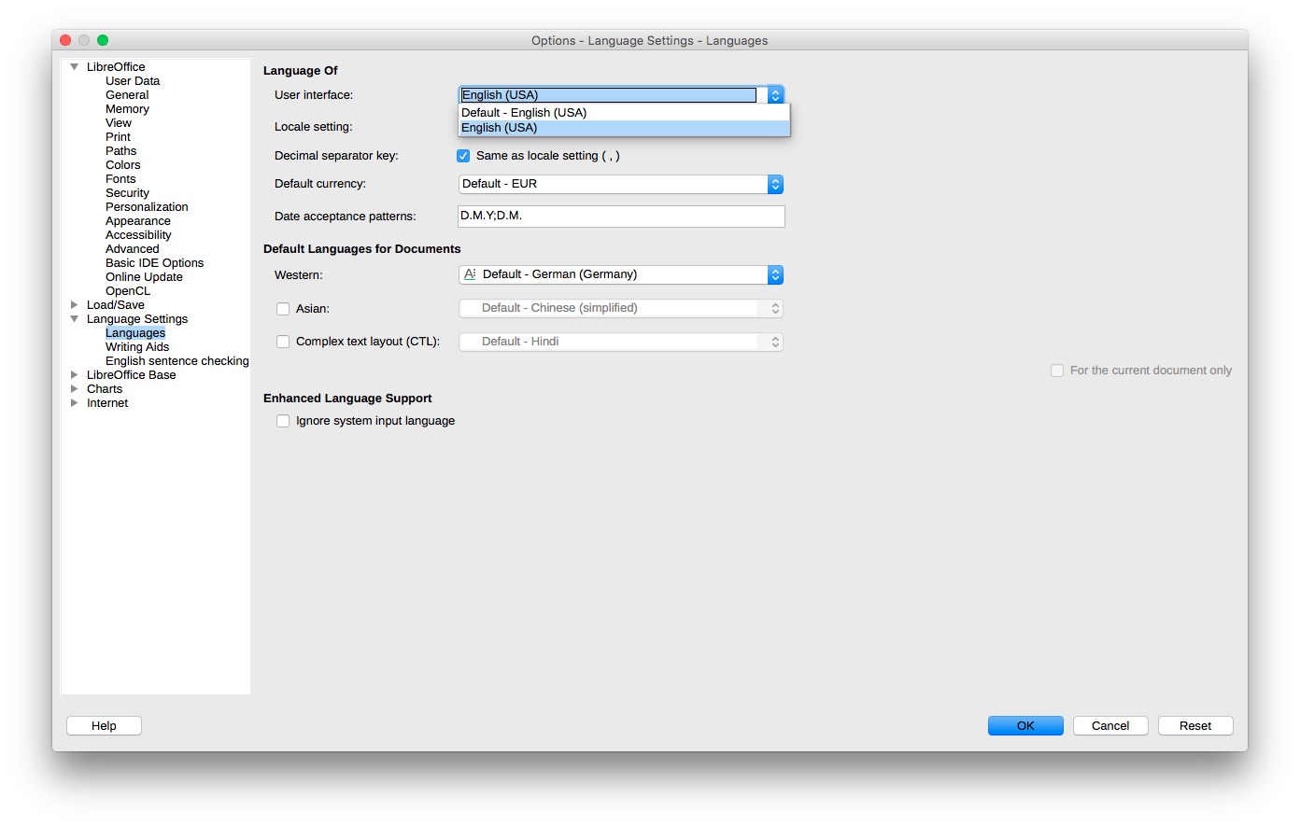Open the Default currency dropdown
Screen dimensions: 1300x826
(621, 185)
